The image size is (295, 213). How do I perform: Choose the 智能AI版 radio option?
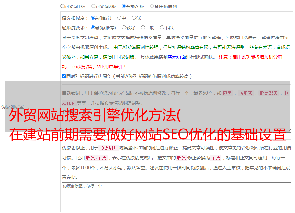(124, 6)
